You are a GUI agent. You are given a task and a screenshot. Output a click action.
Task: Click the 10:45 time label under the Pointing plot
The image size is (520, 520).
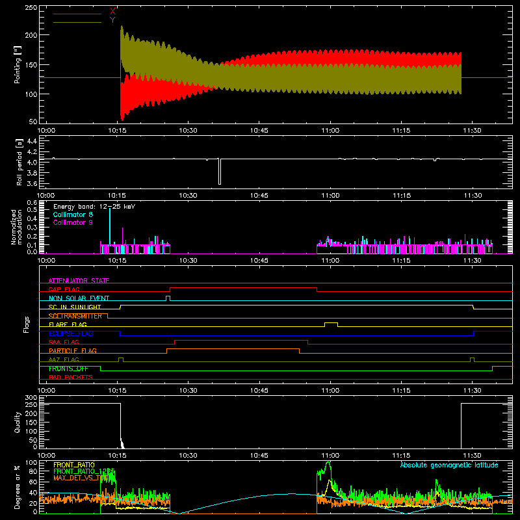tap(259, 131)
